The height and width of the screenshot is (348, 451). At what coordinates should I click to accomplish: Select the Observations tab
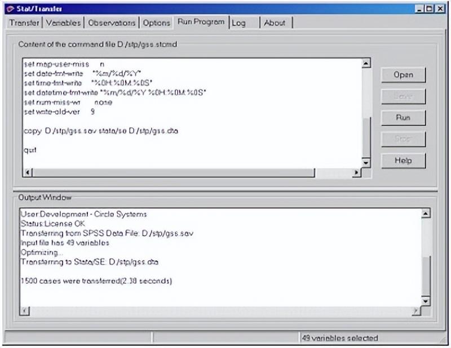tap(112, 23)
